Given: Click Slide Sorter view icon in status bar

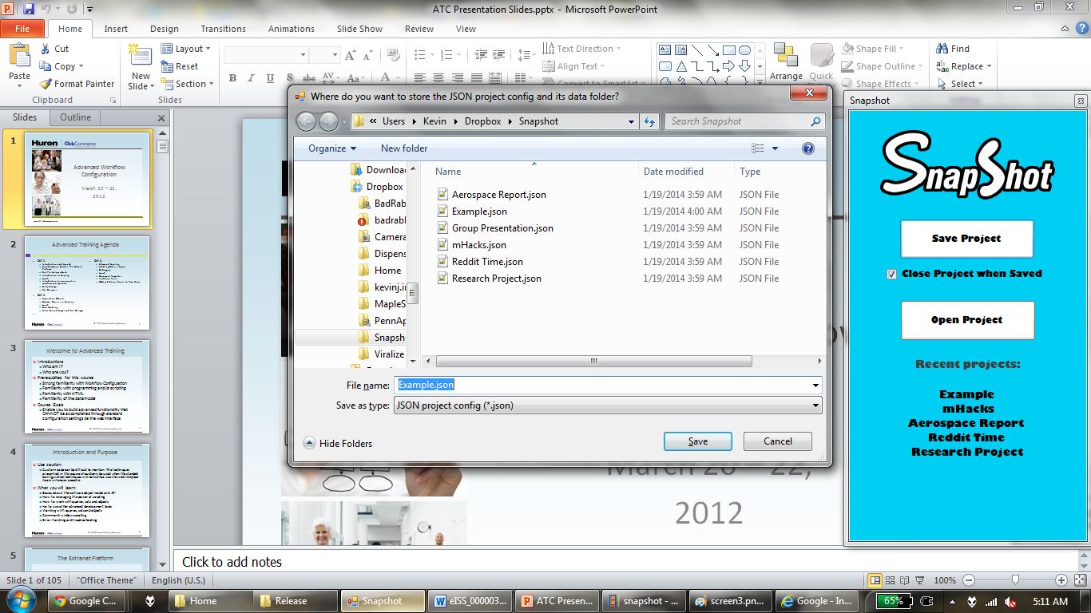Looking at the screenshot, I should [892, 580].
